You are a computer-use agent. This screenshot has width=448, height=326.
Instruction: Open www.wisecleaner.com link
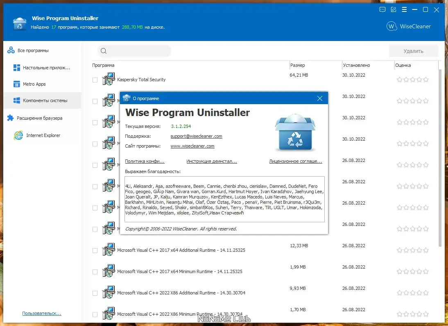[x=192, y=146]
